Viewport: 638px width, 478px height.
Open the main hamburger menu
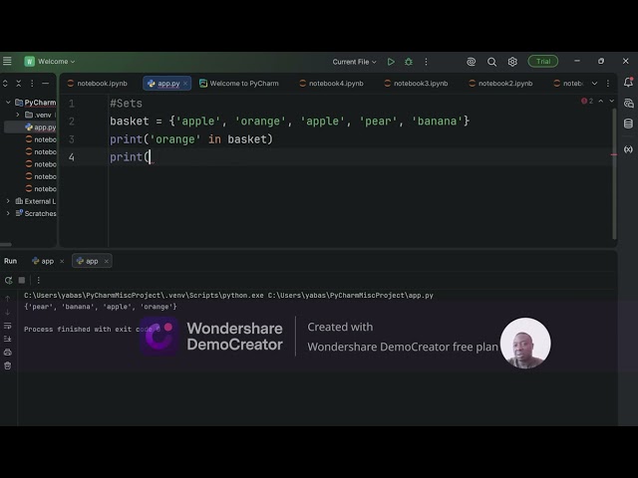[x=7, y=62]
